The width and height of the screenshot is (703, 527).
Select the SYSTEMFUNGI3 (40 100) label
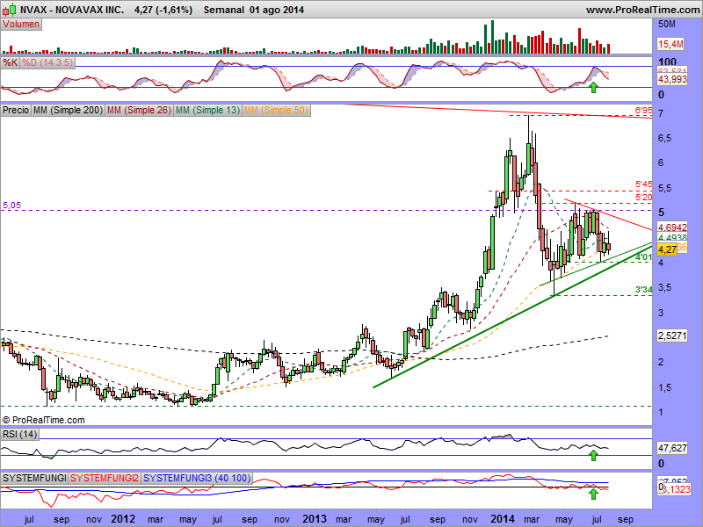point(197,478)
